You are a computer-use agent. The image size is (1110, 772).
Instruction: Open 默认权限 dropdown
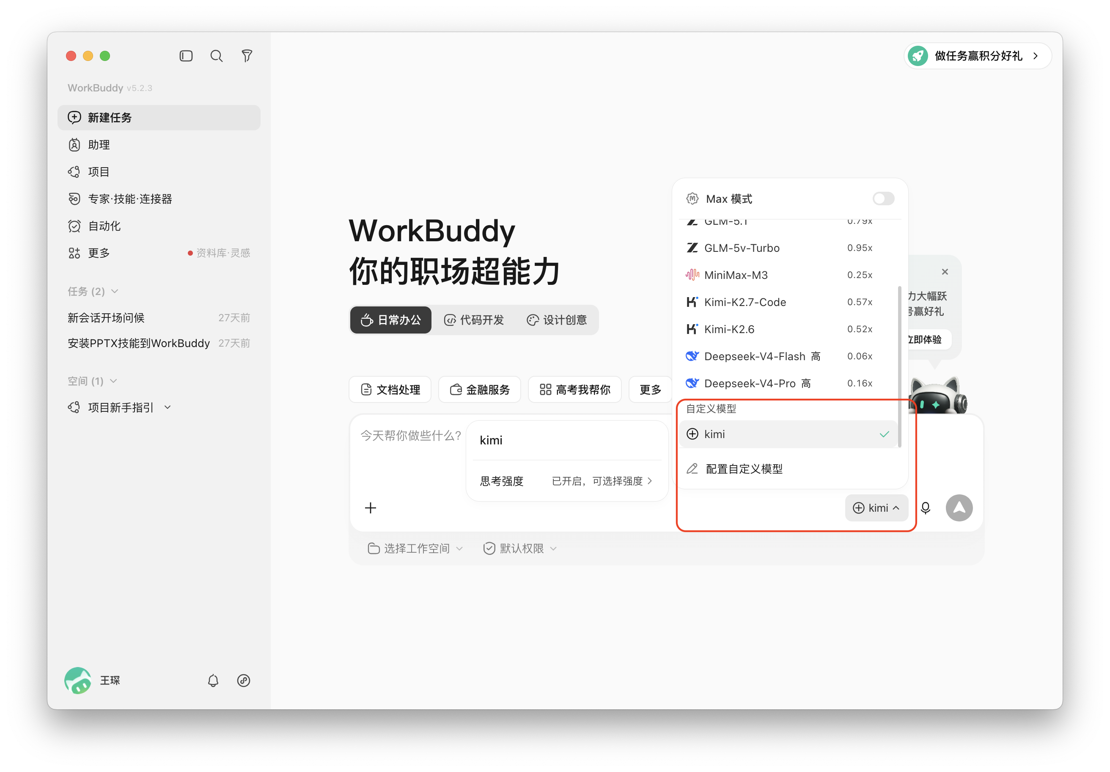click(520, 549)
